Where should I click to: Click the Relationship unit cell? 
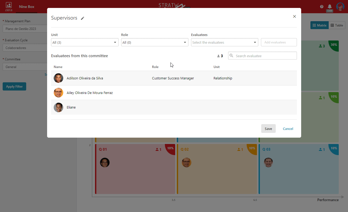pyautogui.click(x=223, y=78)
